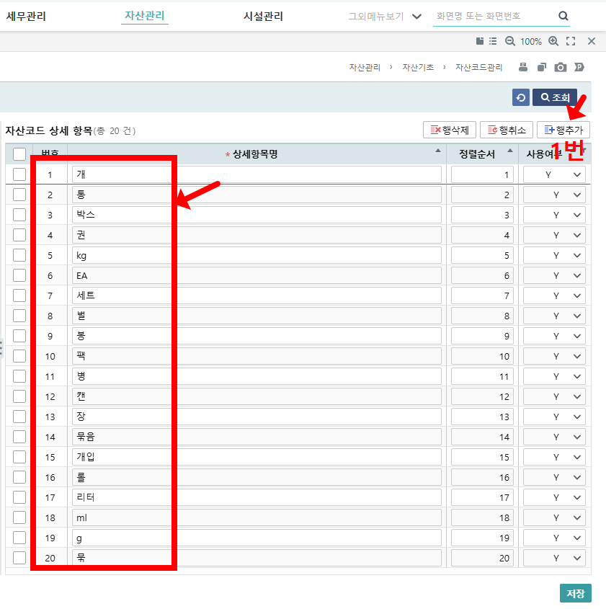Viewport: 606px width, 609px height.
Task: Click the 행취소 button
Action: point(507,130)
